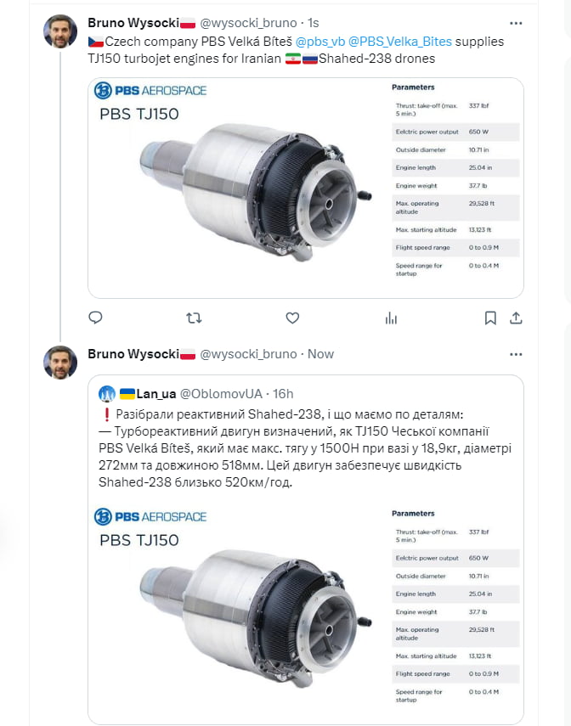Like Bruno Wysocki's first tweet
The image size is (571, 726).
[x=292, y=317]
